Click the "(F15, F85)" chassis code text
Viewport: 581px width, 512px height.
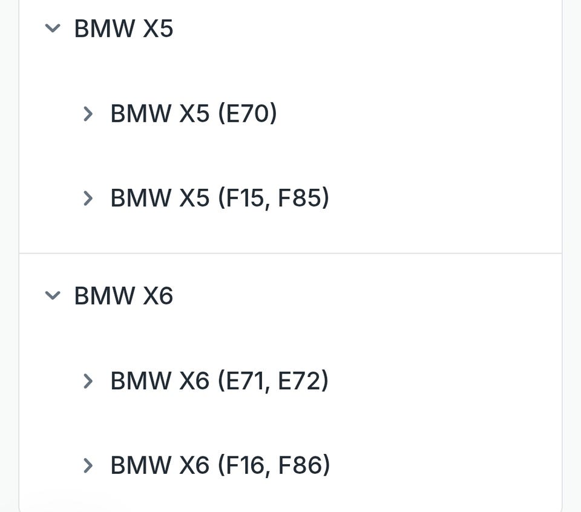point(273,198)
